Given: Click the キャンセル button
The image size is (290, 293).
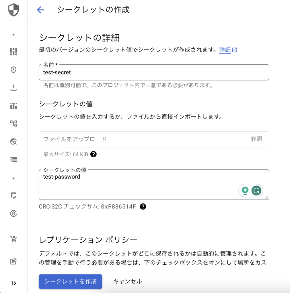Looking at the screenshot, I should [127, 282].
